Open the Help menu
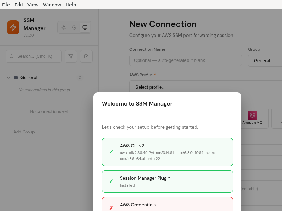The image size is (282, 211). pos(71,5)
